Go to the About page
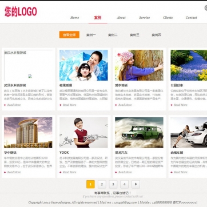The width and height of the screenshot is (207, 207). coord(121,18)
